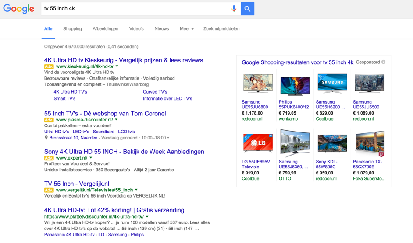The width and height of the screenshot is (413, 243).
Task: Open the plasma-discounter.nl URL dropdown arrow
Action: [116, 119]
